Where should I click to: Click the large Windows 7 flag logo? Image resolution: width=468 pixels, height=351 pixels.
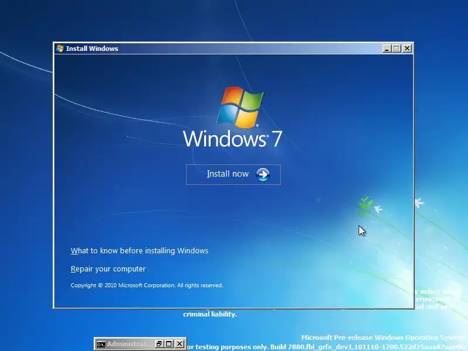coord(240,107)
